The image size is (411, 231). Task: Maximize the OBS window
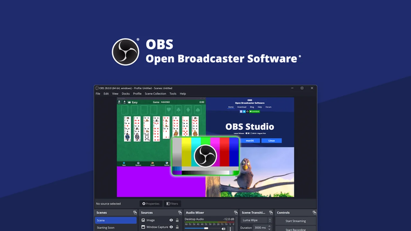[302, 88]
